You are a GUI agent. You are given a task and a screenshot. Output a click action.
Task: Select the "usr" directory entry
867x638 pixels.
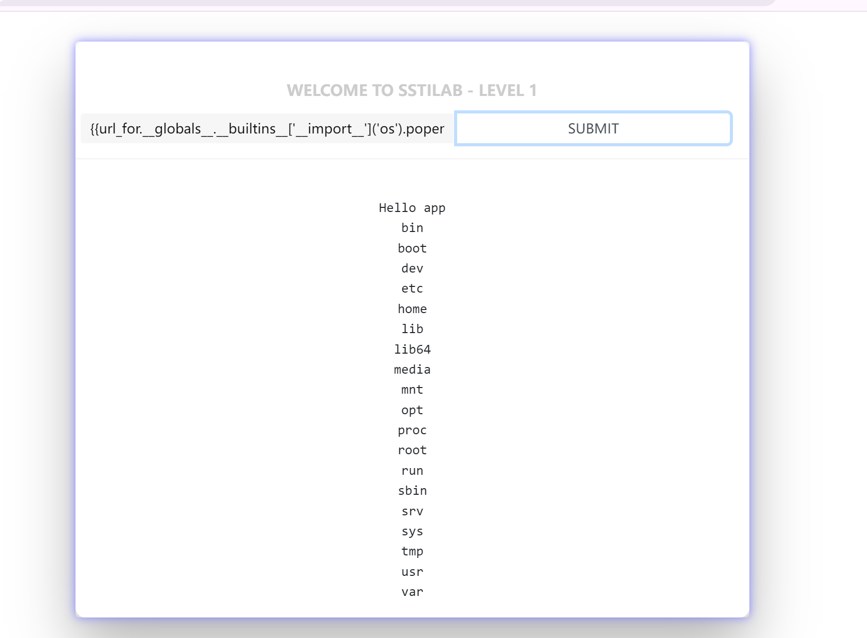tap(412, 572)
